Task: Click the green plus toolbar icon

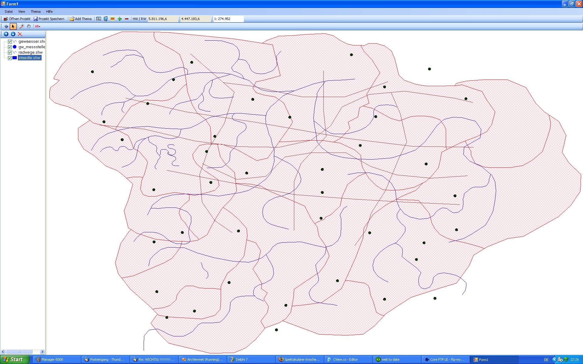Action: pos(120,19)
